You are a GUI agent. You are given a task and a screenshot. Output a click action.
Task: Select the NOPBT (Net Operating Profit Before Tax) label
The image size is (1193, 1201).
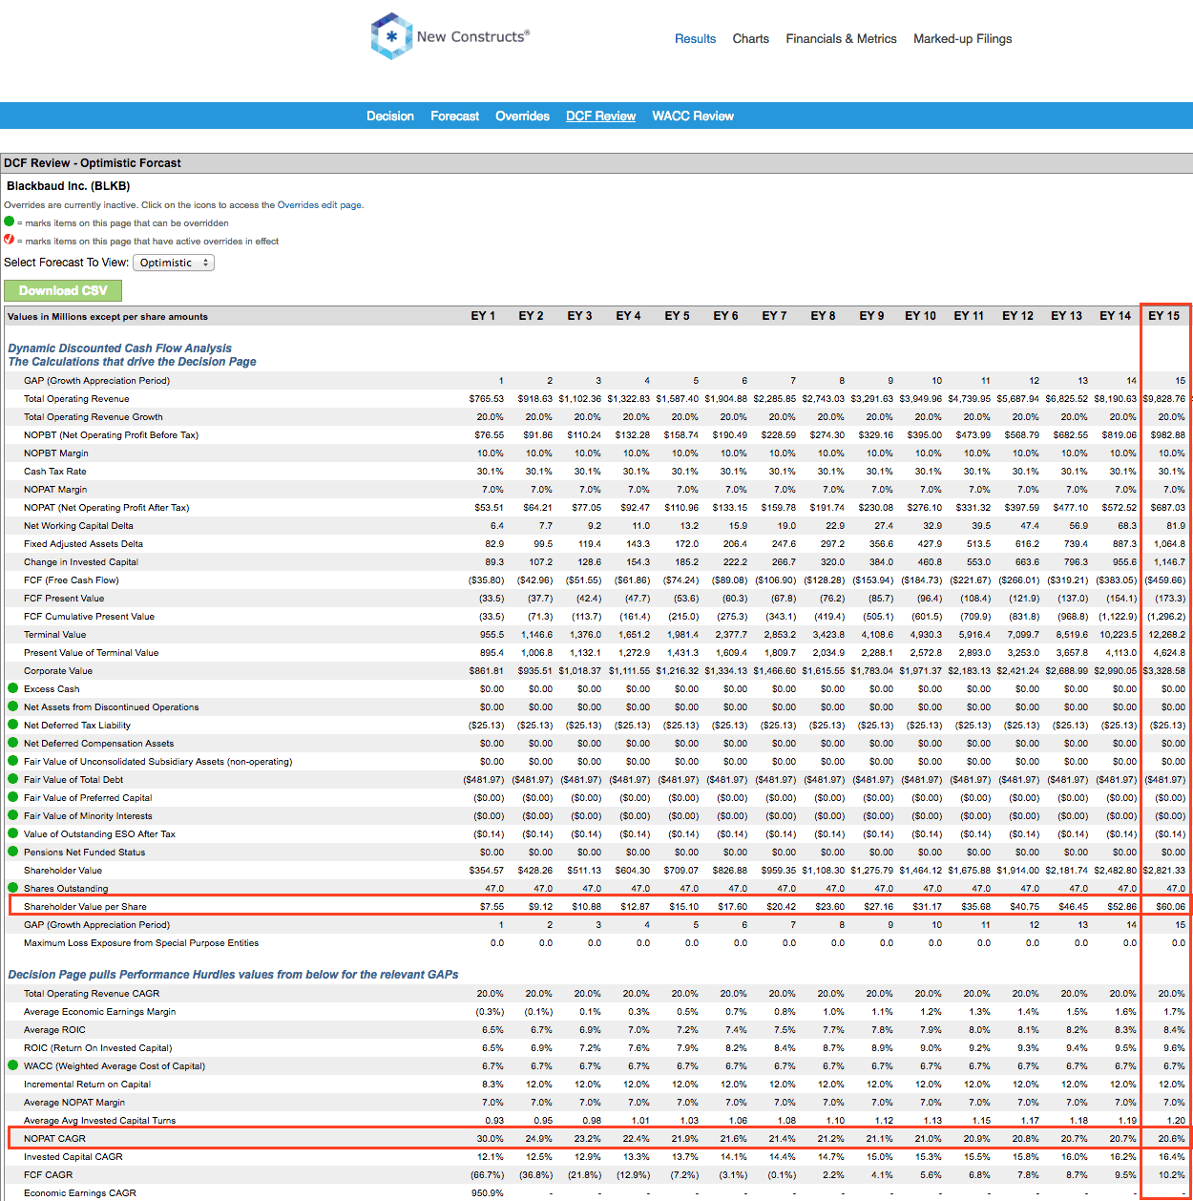(x=111, y=435)
